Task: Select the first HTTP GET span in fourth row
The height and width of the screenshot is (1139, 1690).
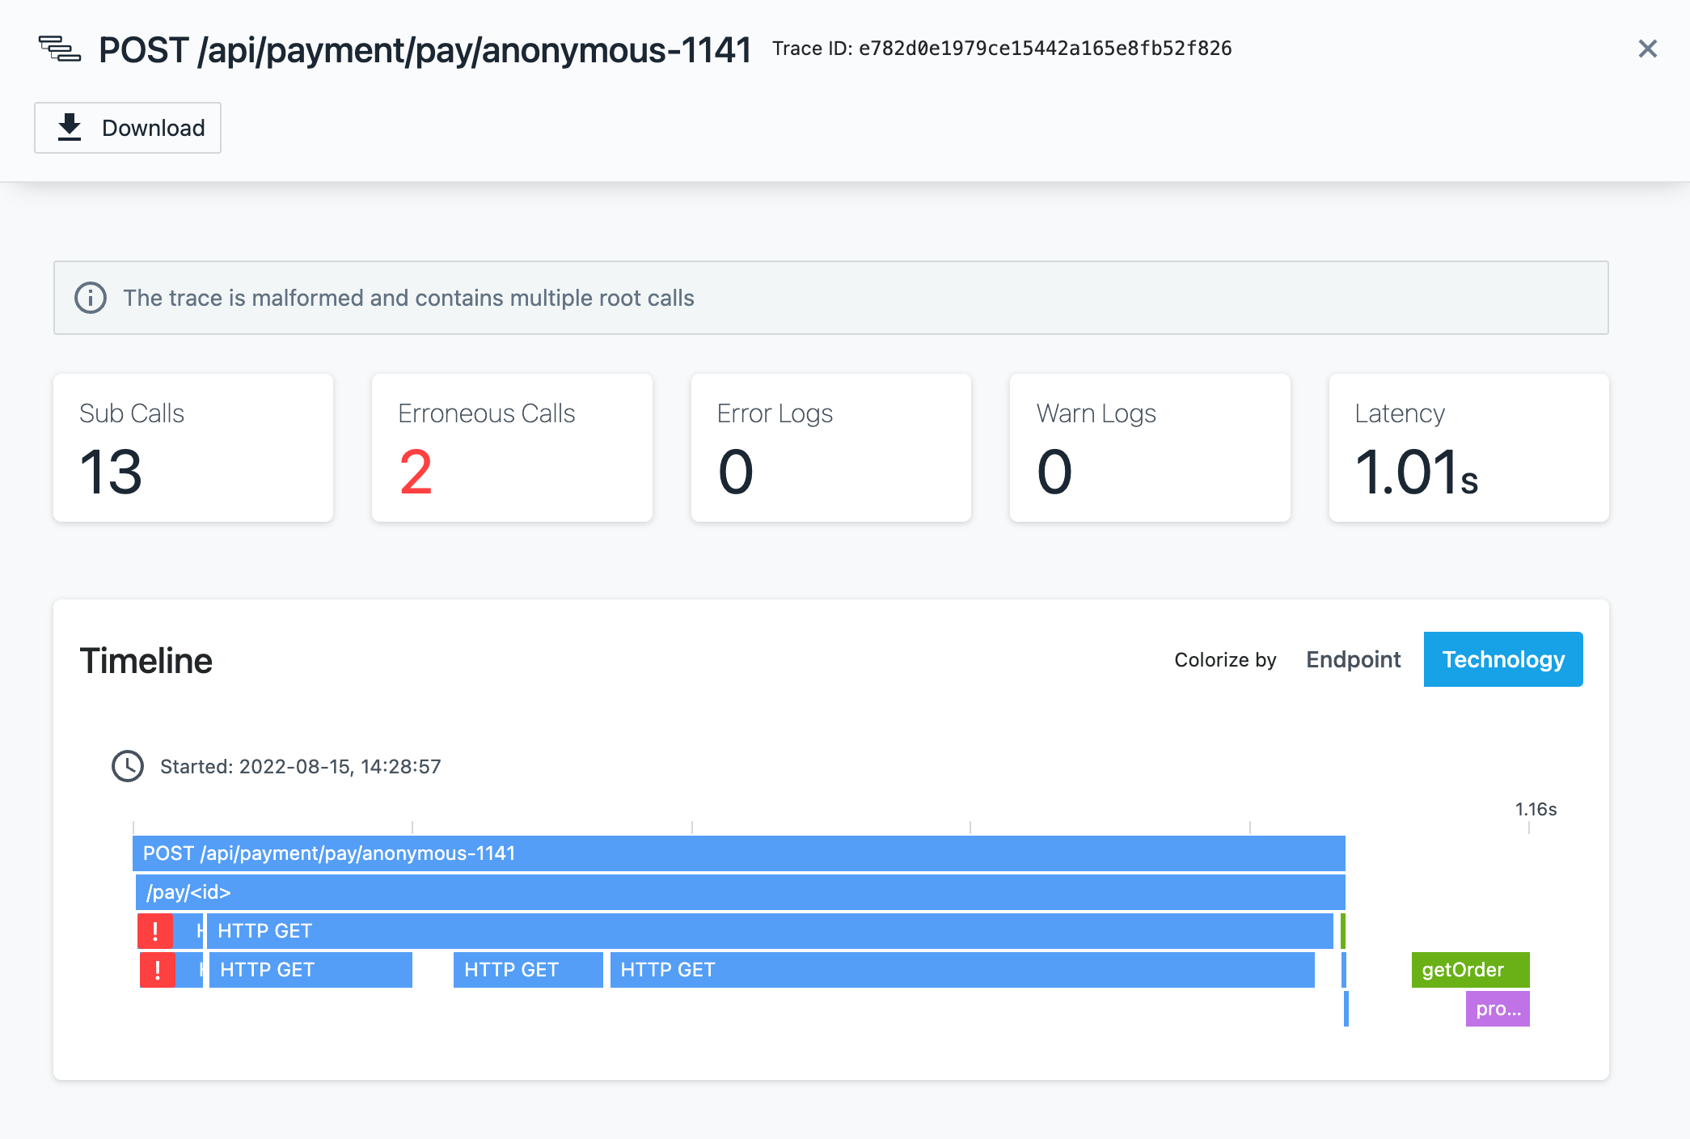Action: 311,970
